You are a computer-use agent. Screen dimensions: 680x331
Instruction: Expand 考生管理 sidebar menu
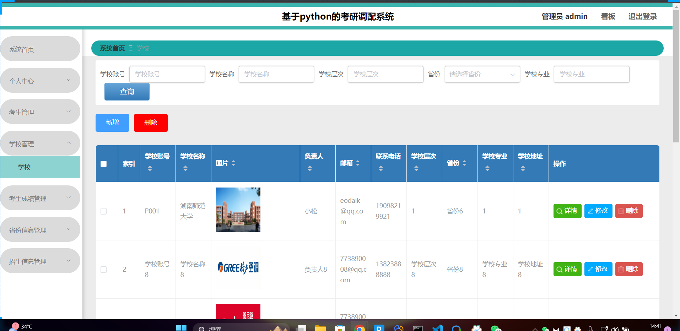coord(40,112)
